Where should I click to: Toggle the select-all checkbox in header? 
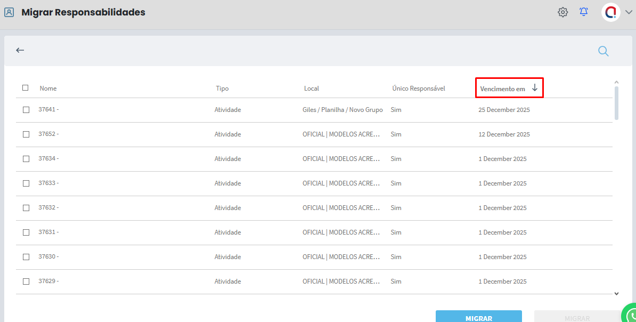[x=26, y=88]
